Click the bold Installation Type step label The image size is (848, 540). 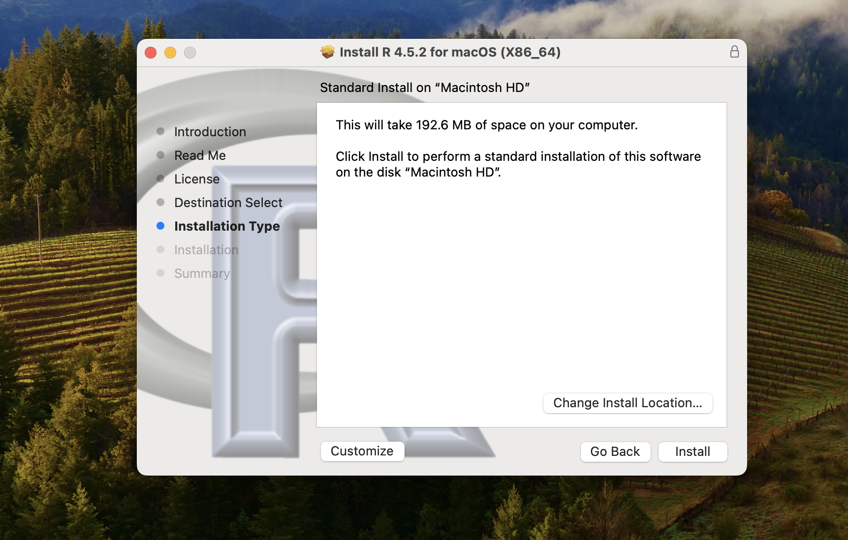227,226
